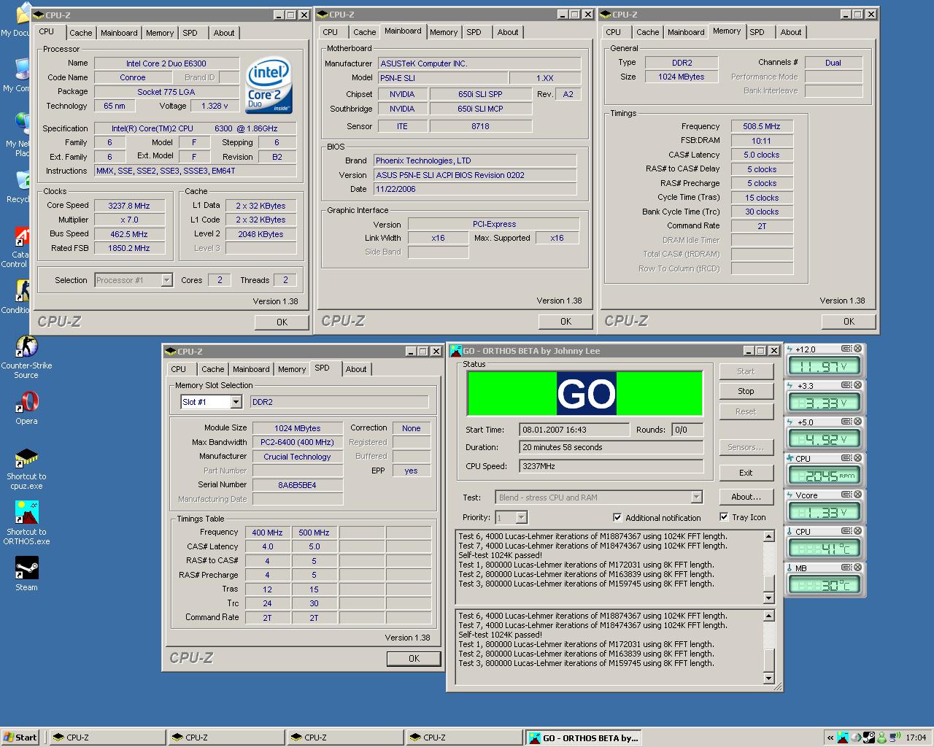Switch to SPD tab in Mainboard window
The width and height of the screenshot is (934, 747).
click(x=474, y=32)
